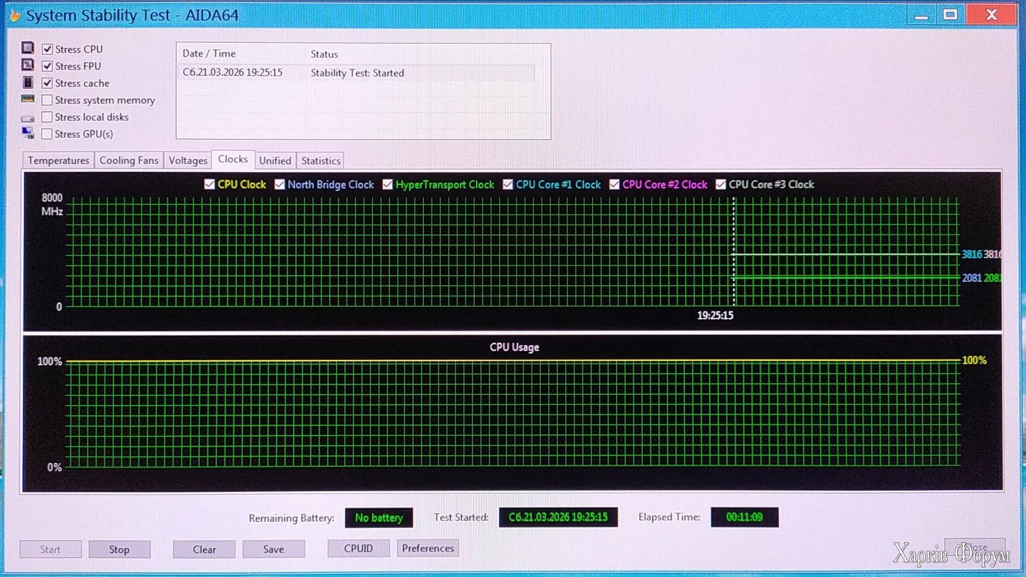The height and width of the screenshot is (577, 1026).
Task: Enable Stress GPU(s) checkbox
Action: tap(47, 134)
